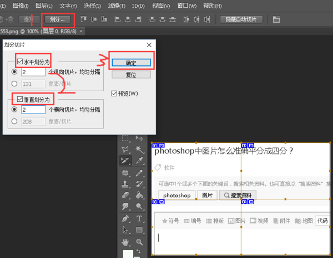Distribute slices by bottom edges

tap(173, 19)
